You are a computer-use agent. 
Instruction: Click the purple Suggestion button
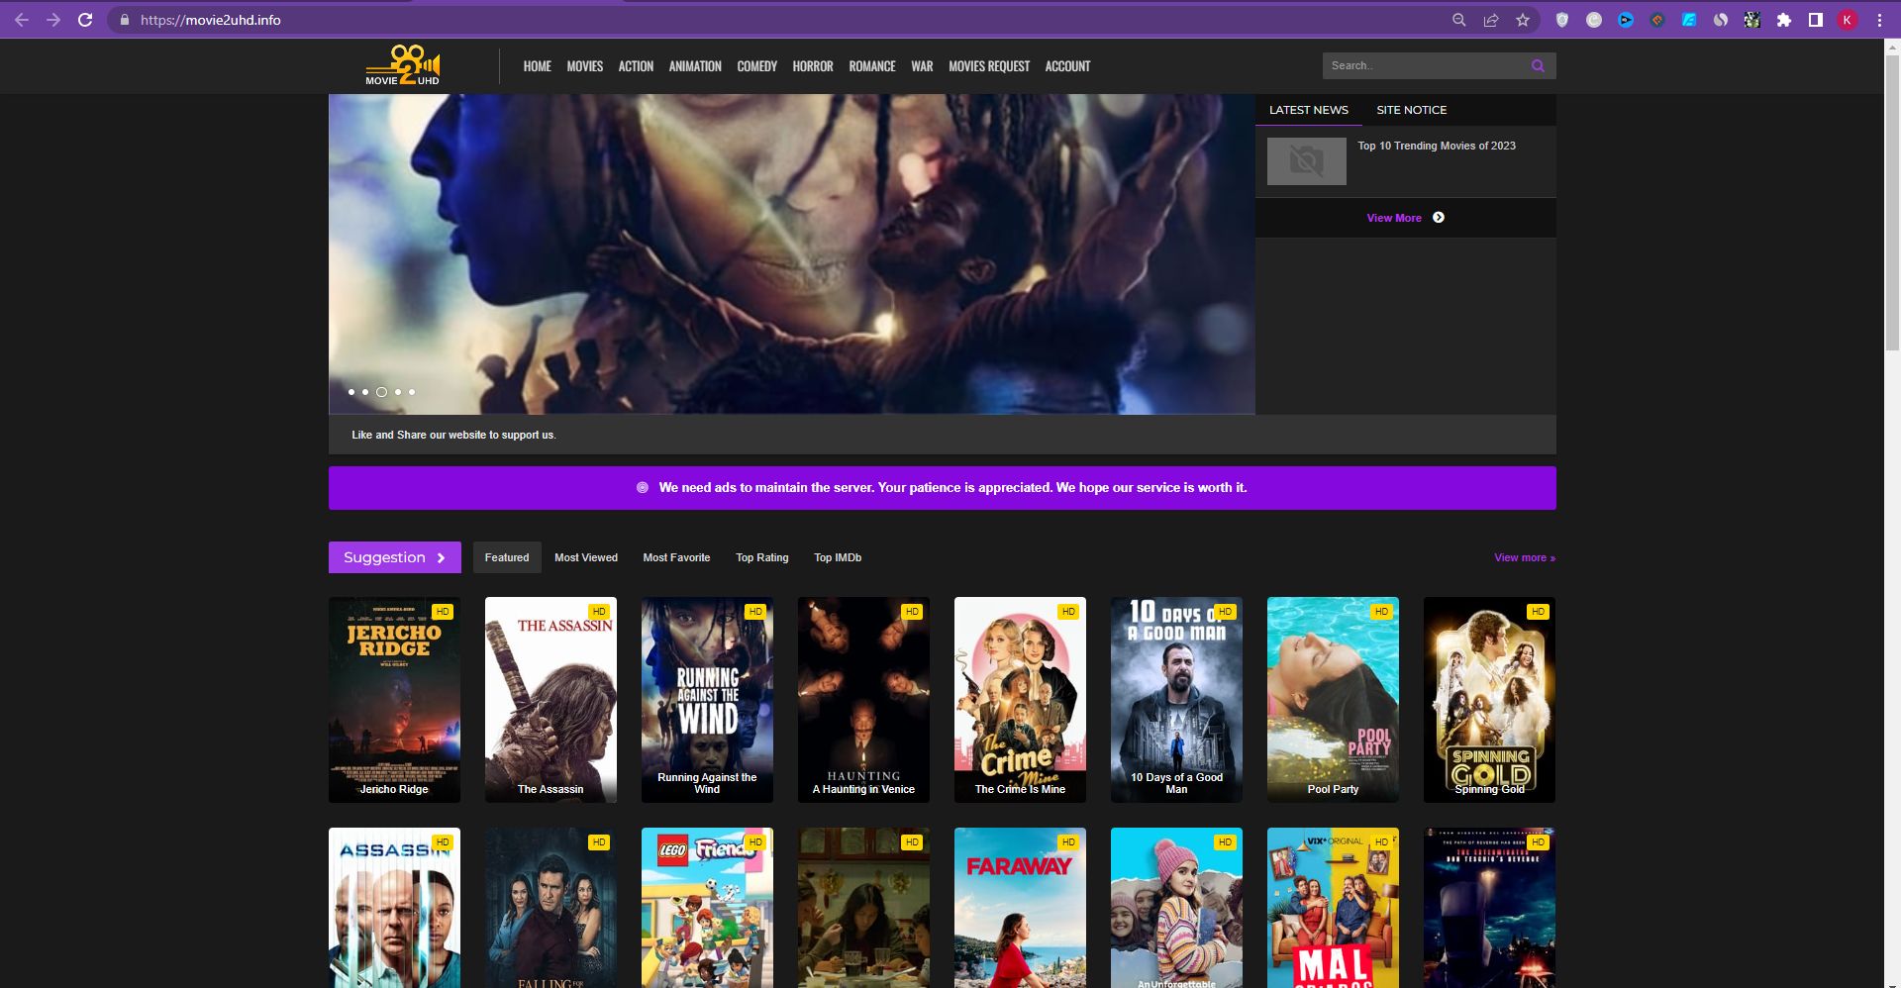pyautogui.click(x=394, y=557)
